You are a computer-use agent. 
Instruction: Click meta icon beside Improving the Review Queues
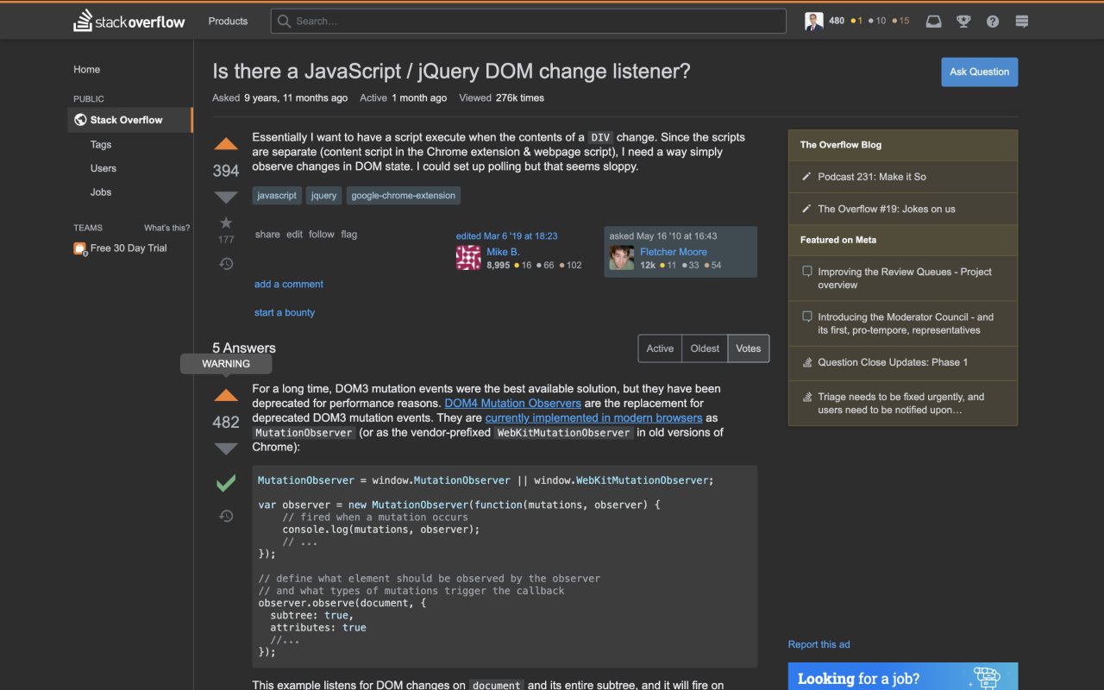[807, 271]
